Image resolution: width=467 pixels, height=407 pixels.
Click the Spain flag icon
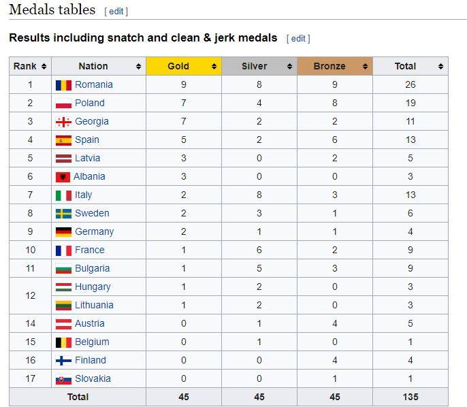(x=63, y=140)
